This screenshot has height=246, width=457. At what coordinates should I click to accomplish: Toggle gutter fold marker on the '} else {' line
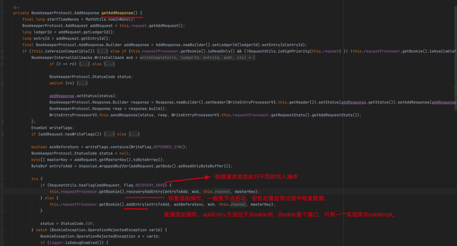pos(3,198)
